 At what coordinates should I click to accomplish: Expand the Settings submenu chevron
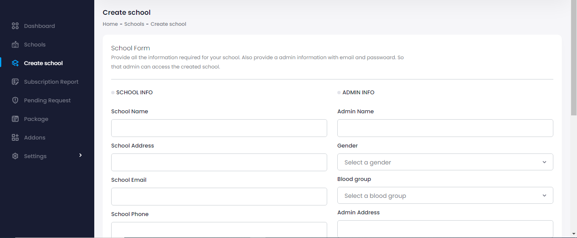point(80,156)
